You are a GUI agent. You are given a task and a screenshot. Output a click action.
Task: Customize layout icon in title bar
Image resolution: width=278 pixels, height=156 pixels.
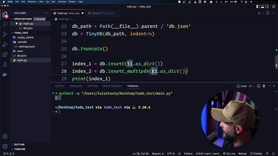pyautogui.click(x=274, y=6)
